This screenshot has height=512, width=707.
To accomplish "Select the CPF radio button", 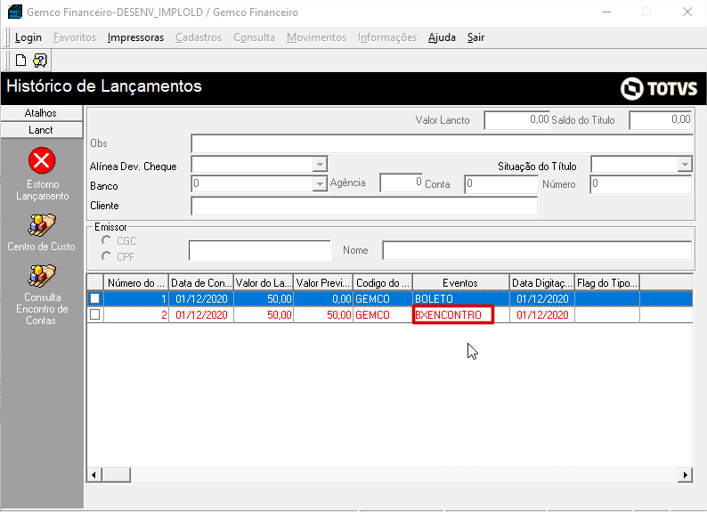I will click(107, 256).
